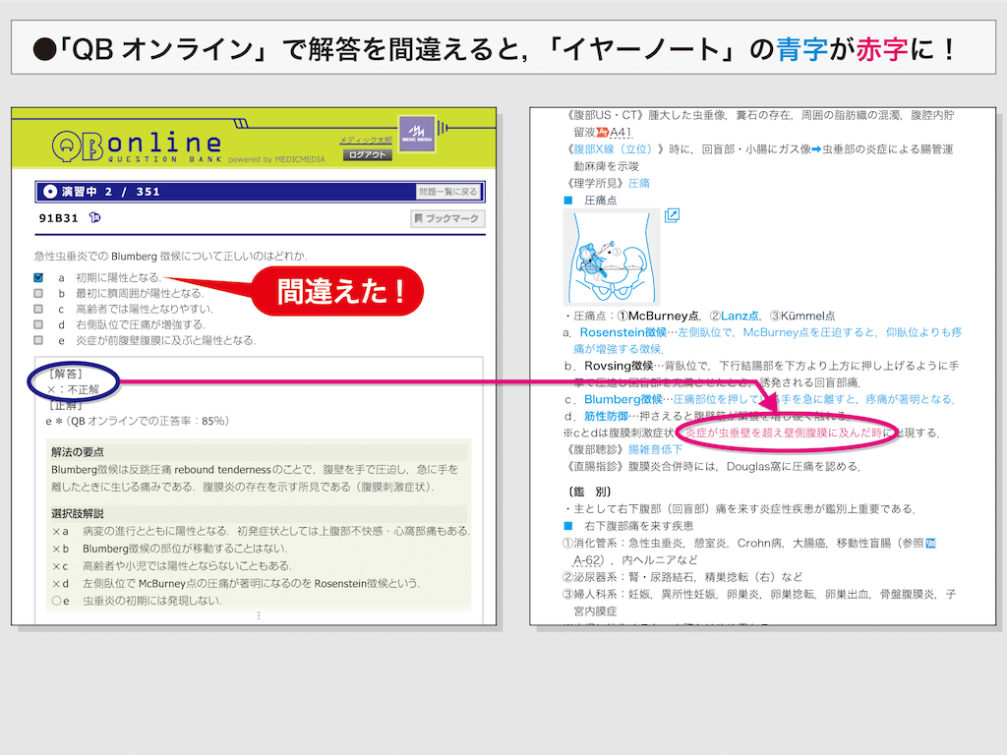Open the abdomen pressure-point diagram thumbnail
1007x755 pixels.
(x=612, y=257)
